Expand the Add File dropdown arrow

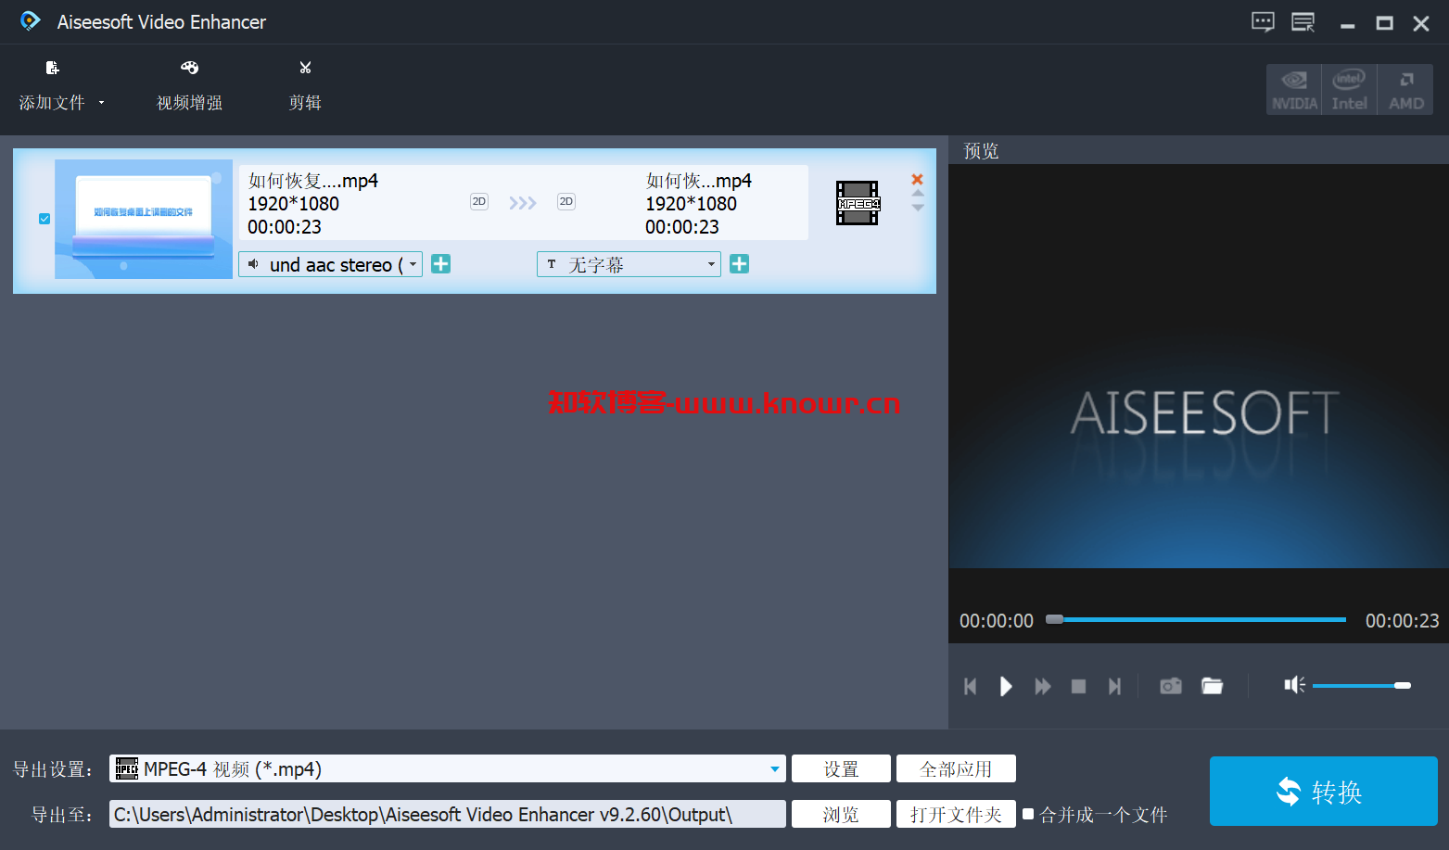click(x=101, y=103)
